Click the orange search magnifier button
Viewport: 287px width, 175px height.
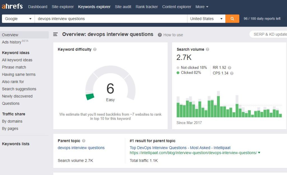232,19
